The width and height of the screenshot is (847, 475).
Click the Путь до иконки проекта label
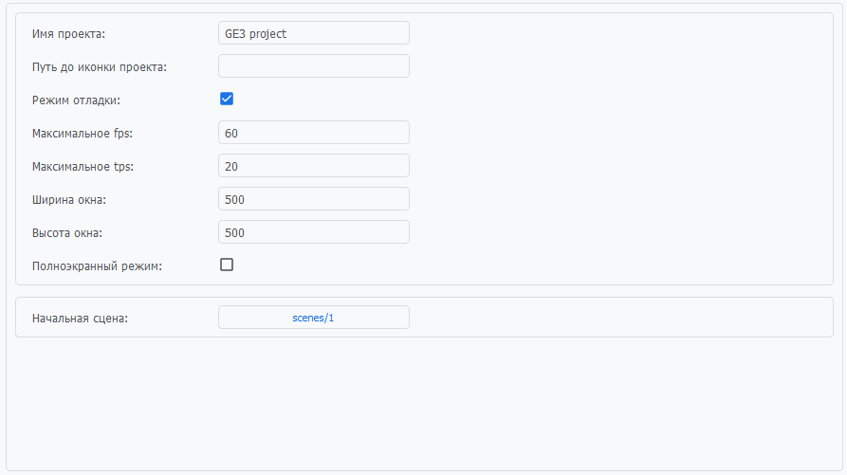100,66
